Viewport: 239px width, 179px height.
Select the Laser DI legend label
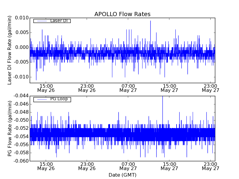59,21
